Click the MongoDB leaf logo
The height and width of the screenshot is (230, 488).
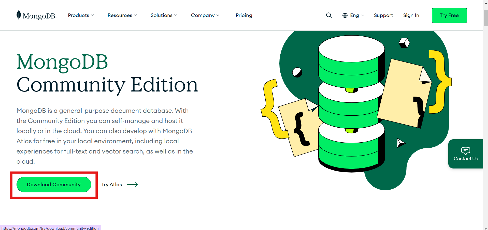19,15
